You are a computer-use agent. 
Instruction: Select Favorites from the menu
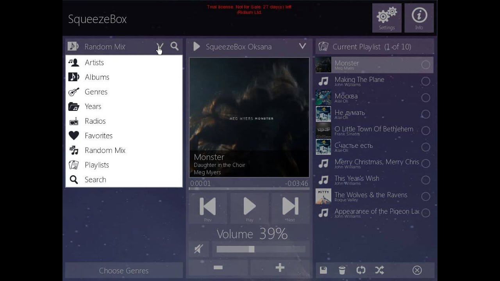124,136
